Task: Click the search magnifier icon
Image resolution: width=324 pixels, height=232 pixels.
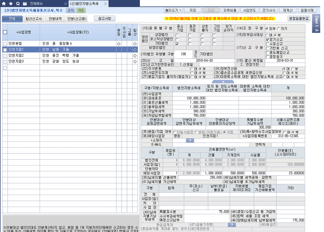Action: [17, 4]
